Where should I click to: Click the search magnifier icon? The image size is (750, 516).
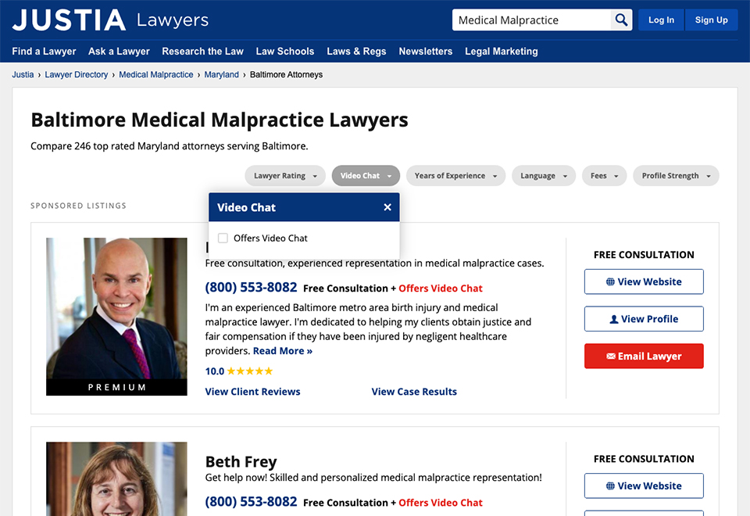[x=621, y=20]
